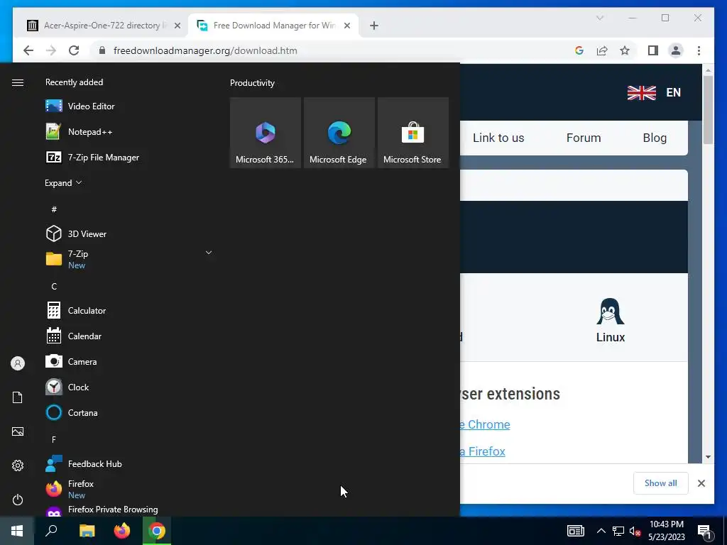727x545 pixels.
Task: Click the Google icon in the address bar
Action: [579, 50]
